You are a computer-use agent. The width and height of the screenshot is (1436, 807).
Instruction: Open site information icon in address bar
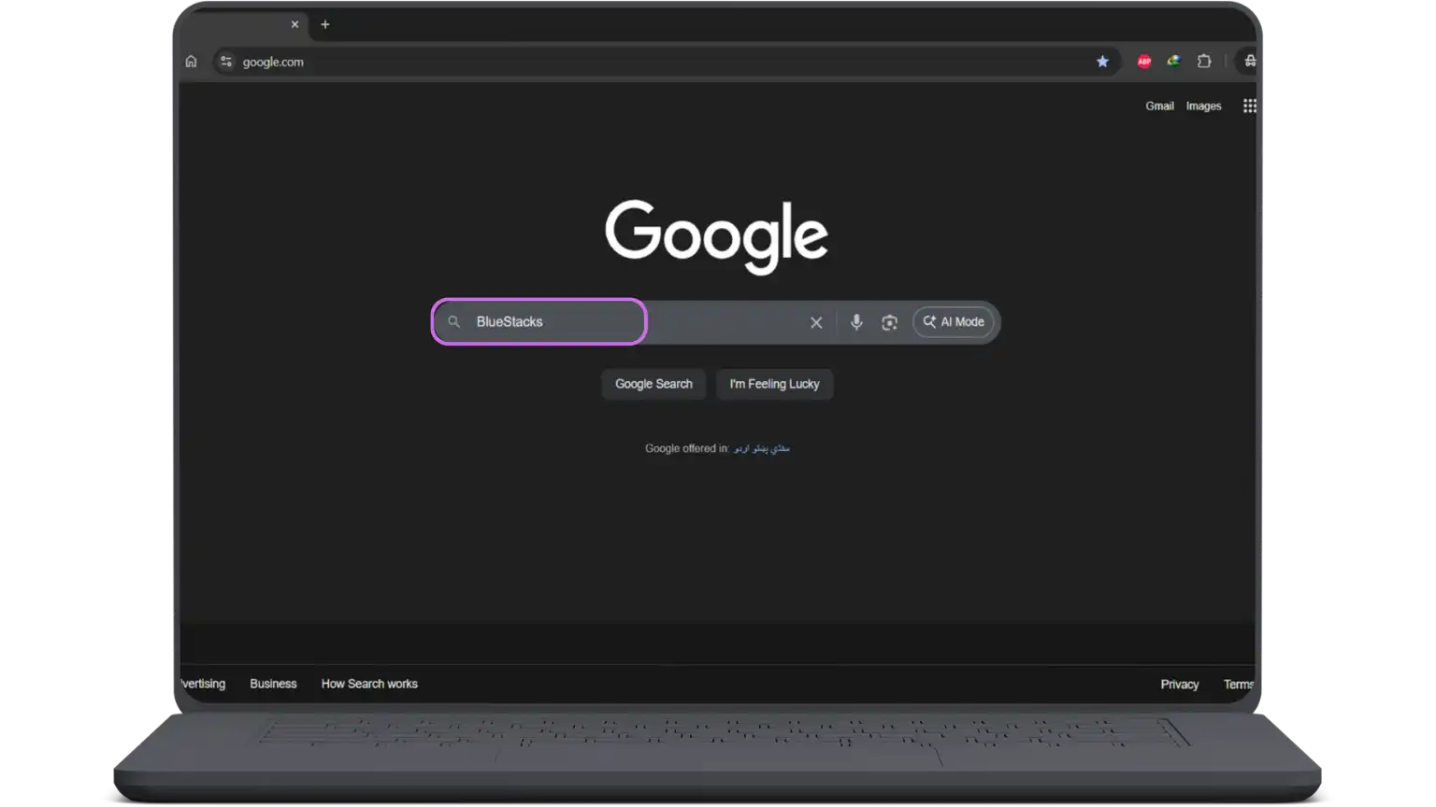point(225,62)
